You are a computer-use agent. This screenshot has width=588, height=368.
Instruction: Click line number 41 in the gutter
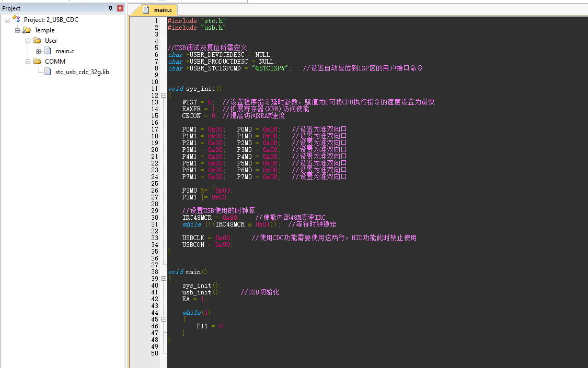click(155, 292)
